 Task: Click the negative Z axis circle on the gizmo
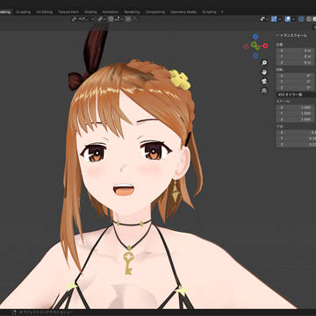pyautogui.click(x=255, y=55)
